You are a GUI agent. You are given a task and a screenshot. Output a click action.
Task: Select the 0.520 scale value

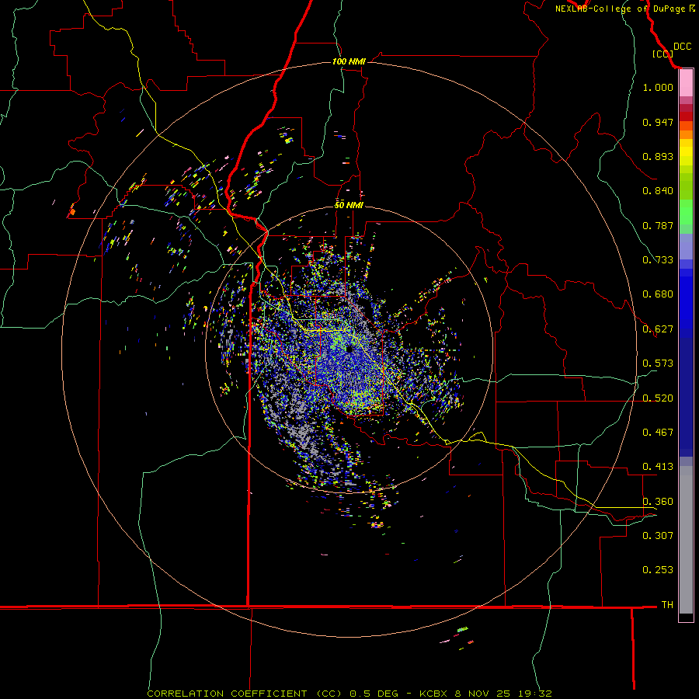[x=658, y=398]
